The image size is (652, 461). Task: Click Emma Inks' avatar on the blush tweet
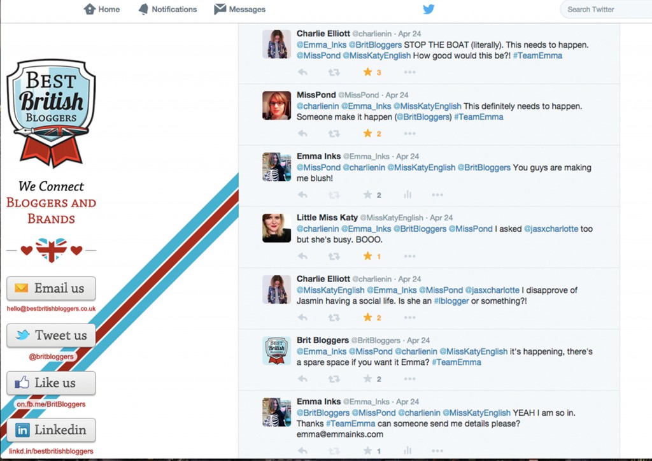coord(276,167)
